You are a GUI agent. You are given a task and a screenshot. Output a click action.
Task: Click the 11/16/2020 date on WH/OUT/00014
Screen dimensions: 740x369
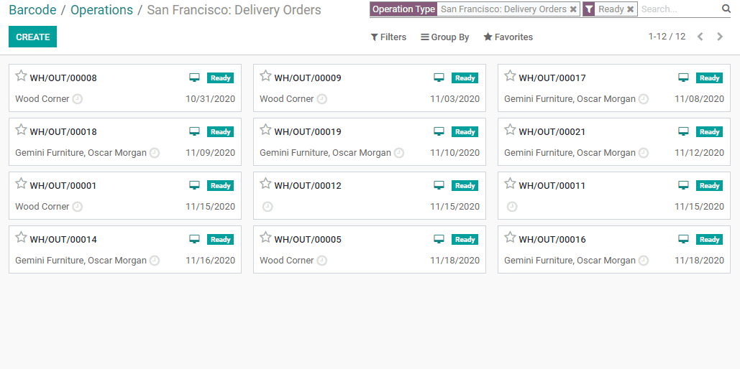[210, 260]
